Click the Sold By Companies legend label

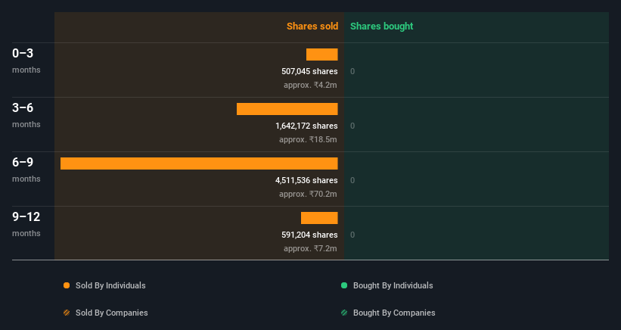coord(112,313)
